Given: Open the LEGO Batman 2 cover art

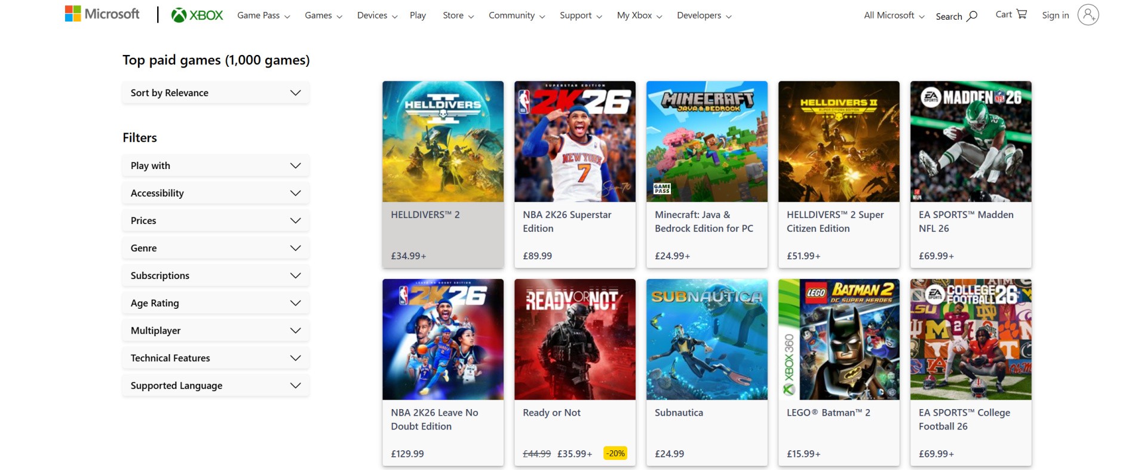Looking at the screenshot, I should (839, 339).
